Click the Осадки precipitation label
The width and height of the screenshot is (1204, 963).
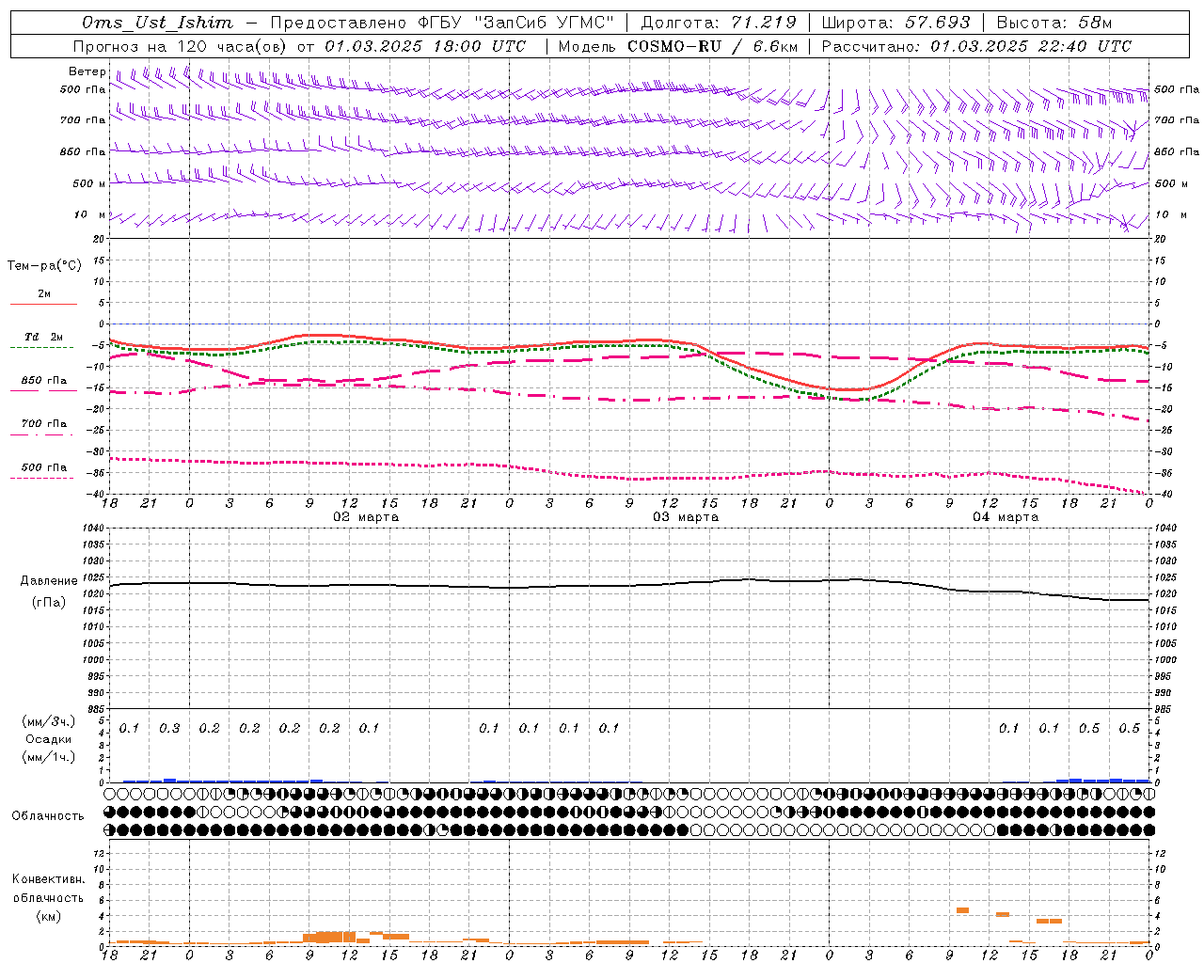(x=49, y=739)
